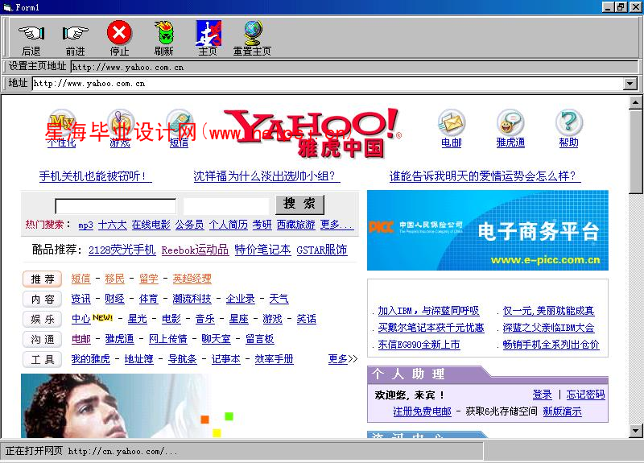Click the 忘记密码 link
This screenshot has height=463, width=644.
(x=586, y=395)
